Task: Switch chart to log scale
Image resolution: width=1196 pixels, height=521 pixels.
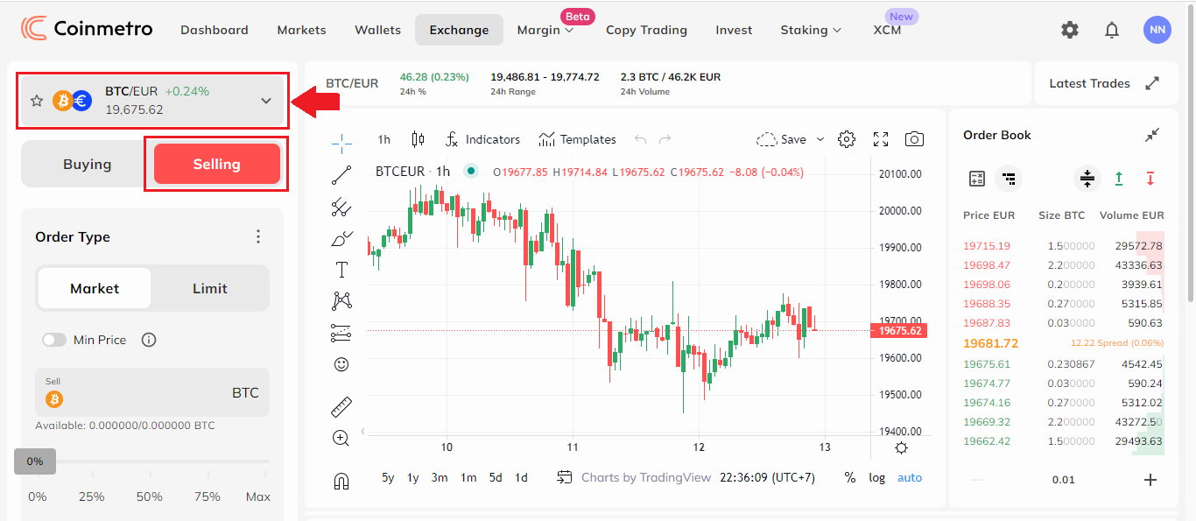Action: click(x=878, y=477)
